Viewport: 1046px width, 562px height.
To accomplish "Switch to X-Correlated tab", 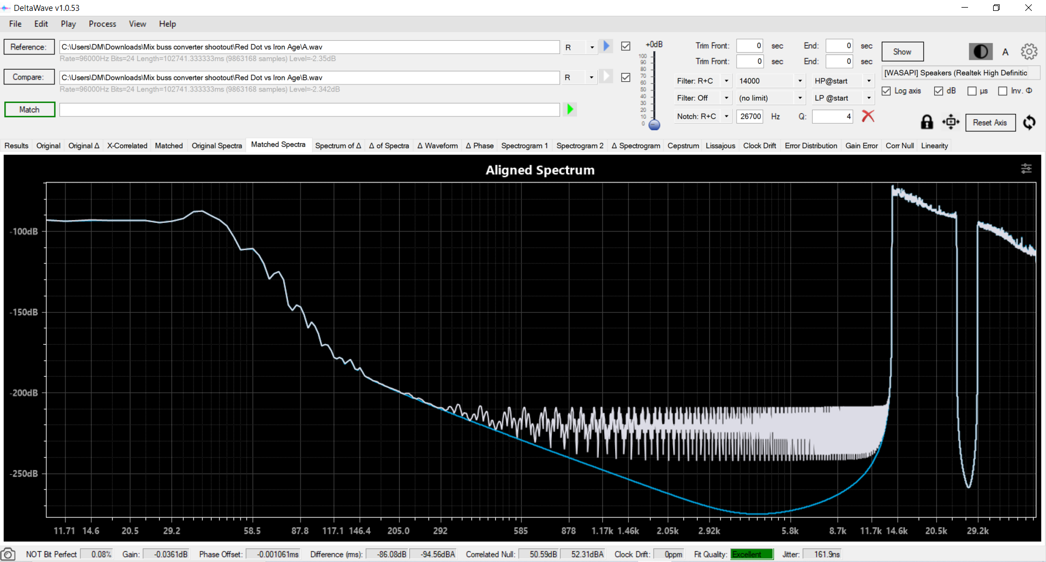I will pyautogui.click(x=127, y=145).
